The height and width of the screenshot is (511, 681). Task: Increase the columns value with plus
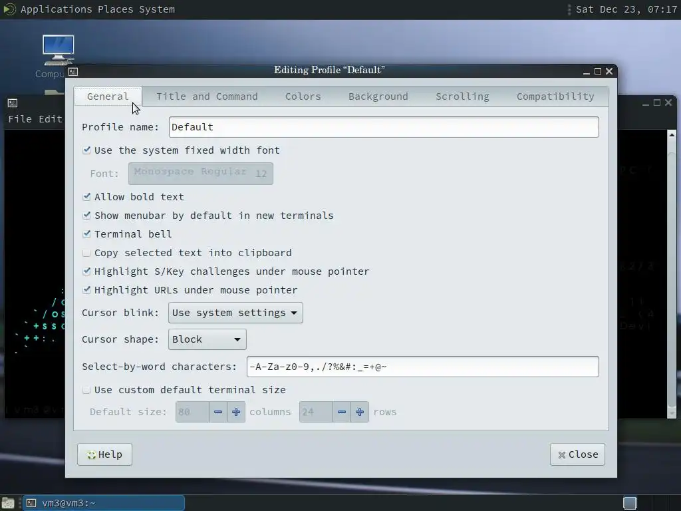pos(236,412)
